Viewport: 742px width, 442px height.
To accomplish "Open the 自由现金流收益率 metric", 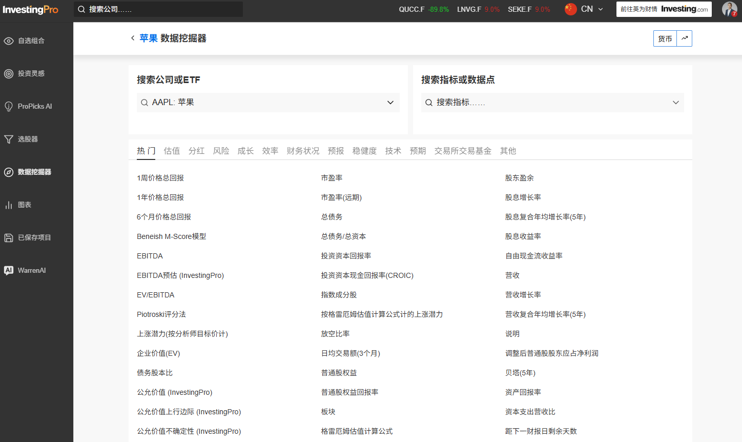I will pos(533,256).
